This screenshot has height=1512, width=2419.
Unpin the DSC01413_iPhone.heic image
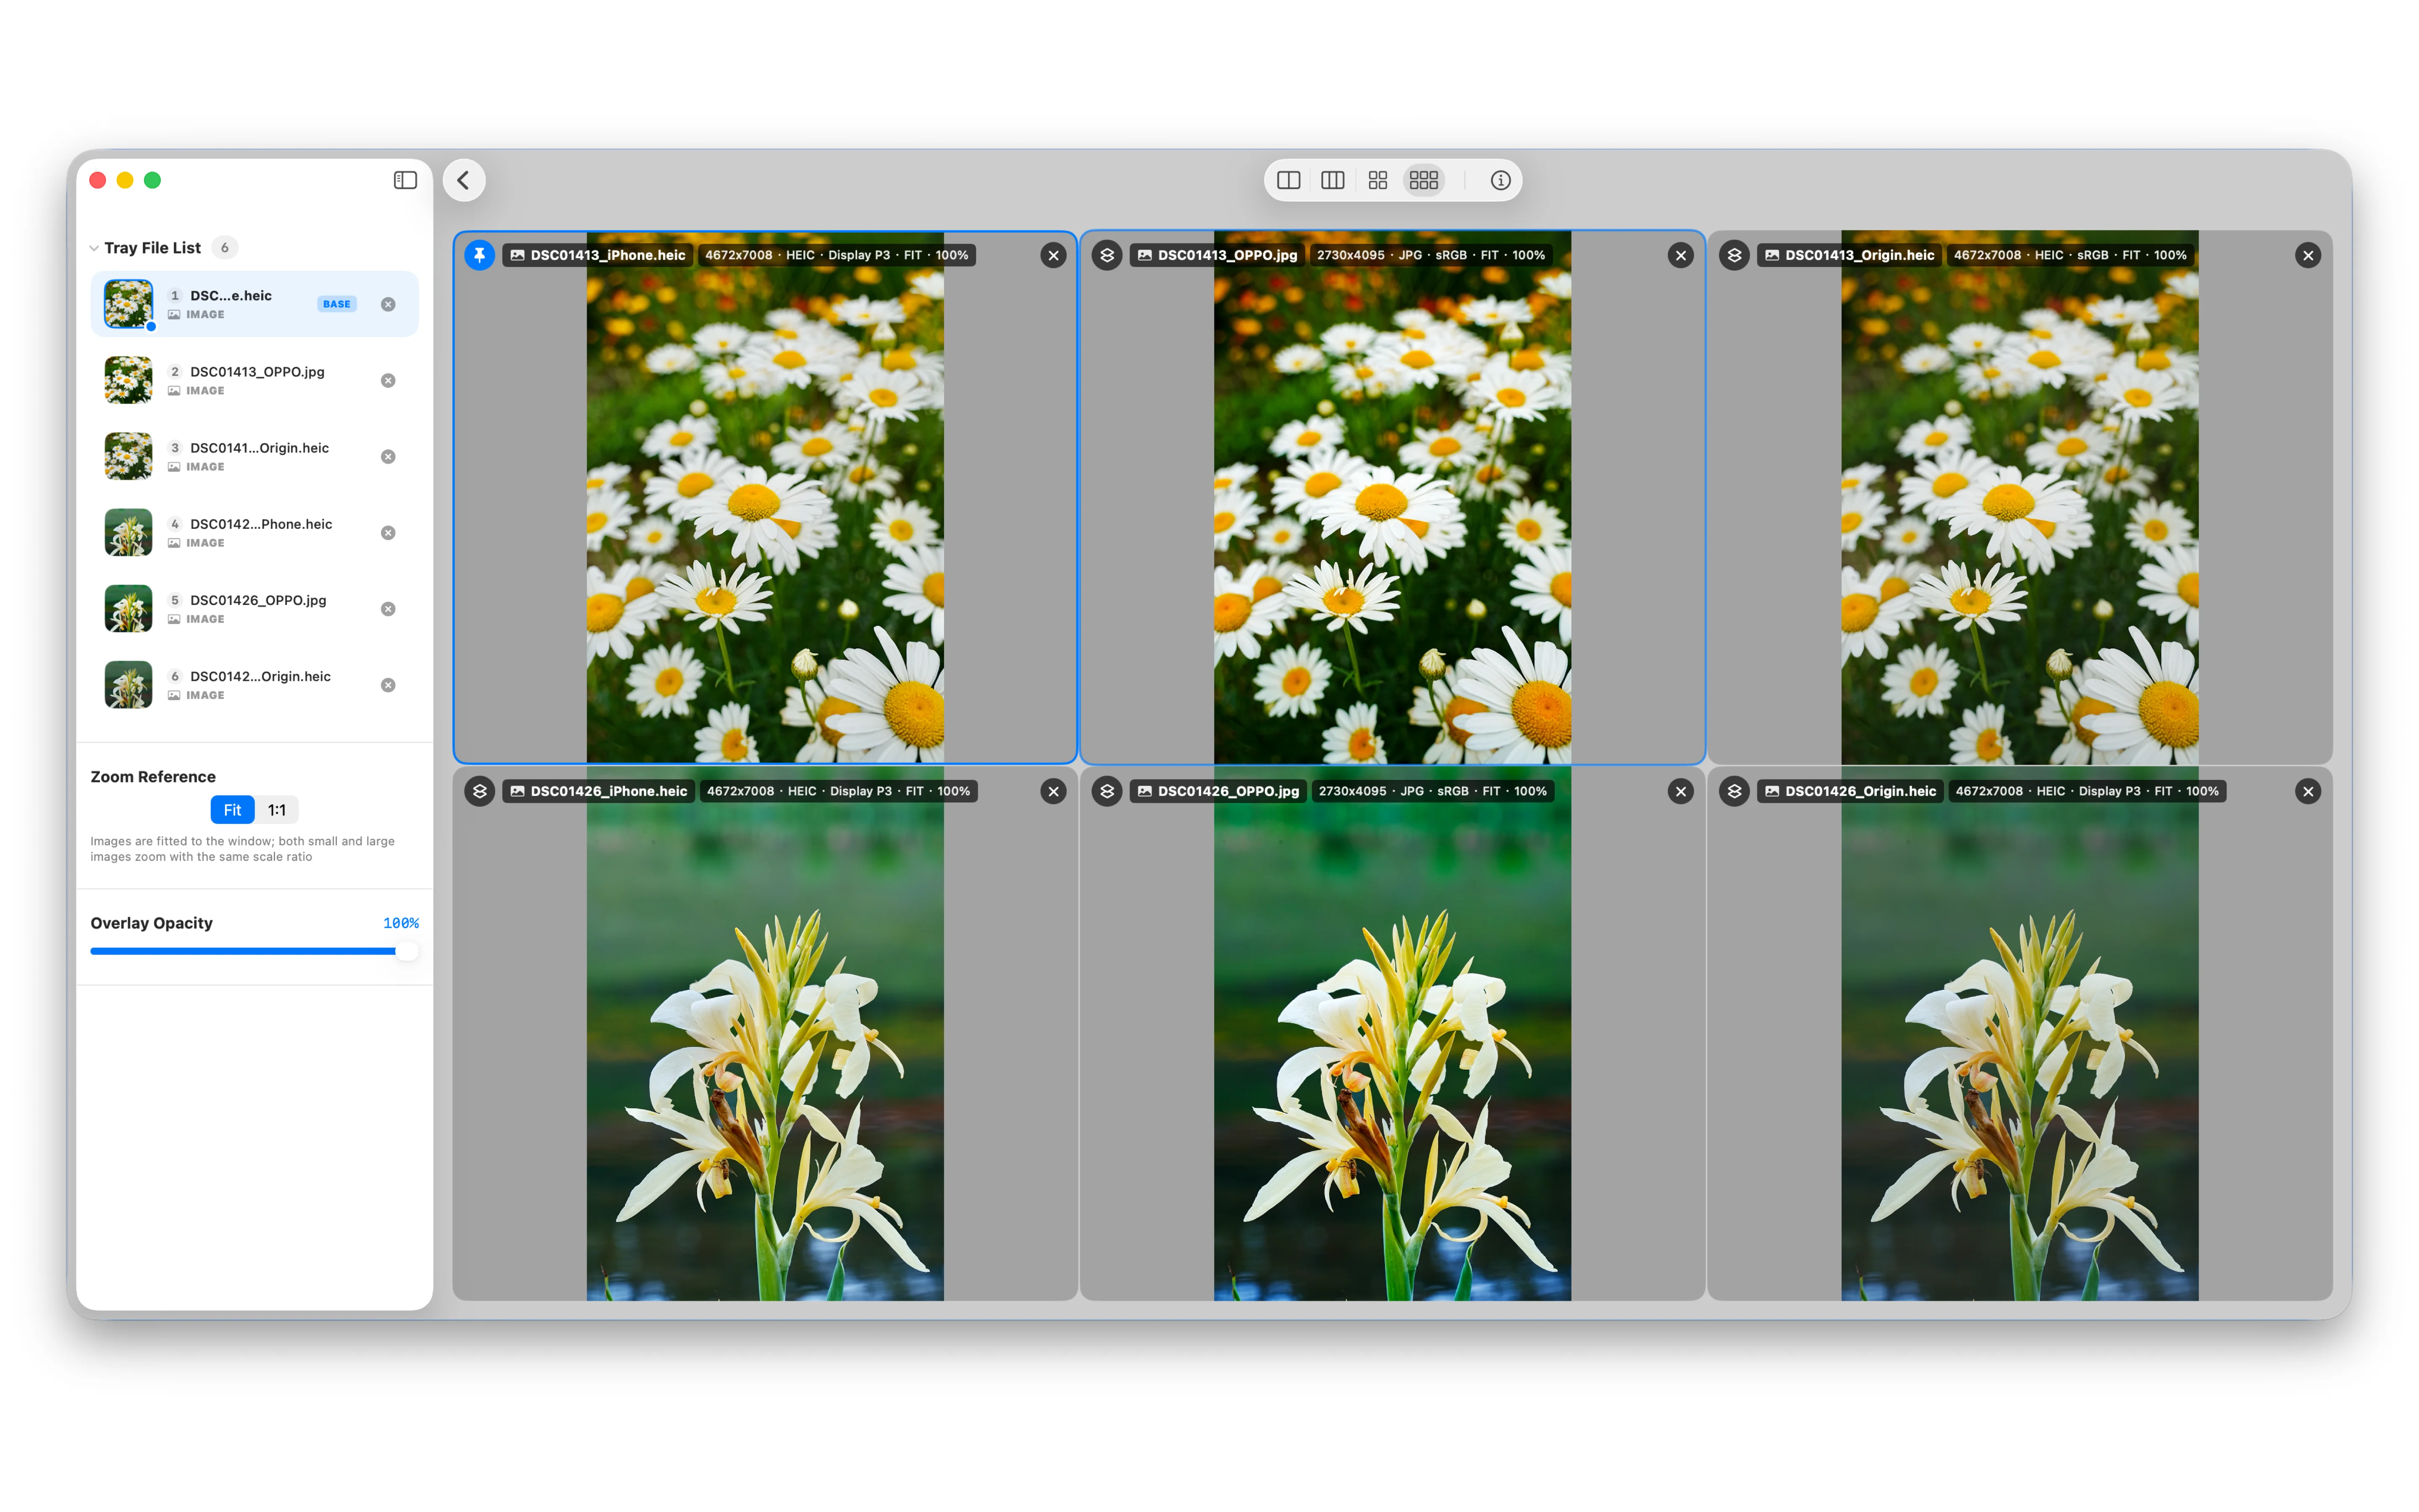coord(479,255)
